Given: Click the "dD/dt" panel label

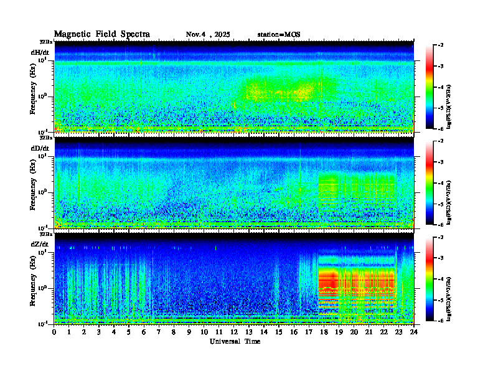Looking at the screenshot, I should (40, 148).
